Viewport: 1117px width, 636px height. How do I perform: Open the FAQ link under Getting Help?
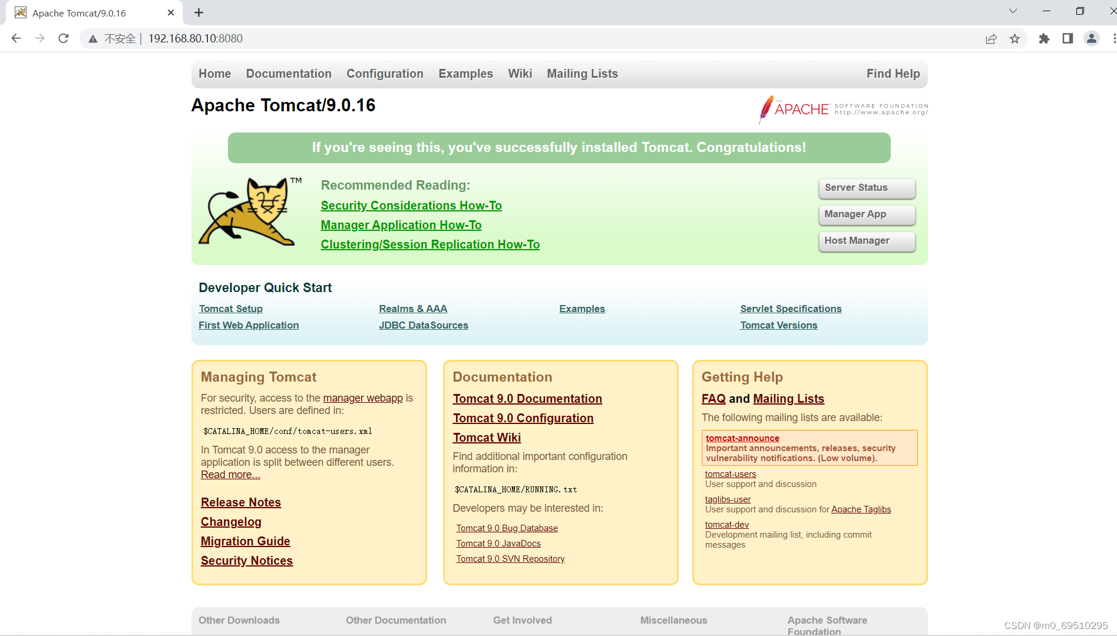pos(713,399)
